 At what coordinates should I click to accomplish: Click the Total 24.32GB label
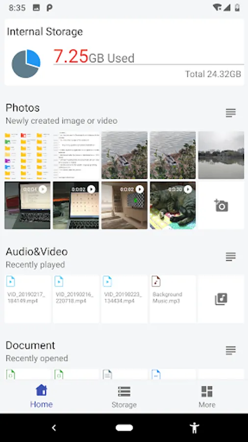213,74
